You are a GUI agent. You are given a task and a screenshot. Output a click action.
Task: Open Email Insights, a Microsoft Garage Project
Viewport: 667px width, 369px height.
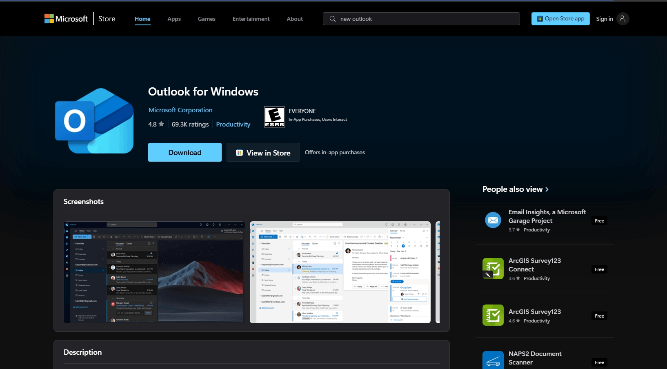click(547, 216)
